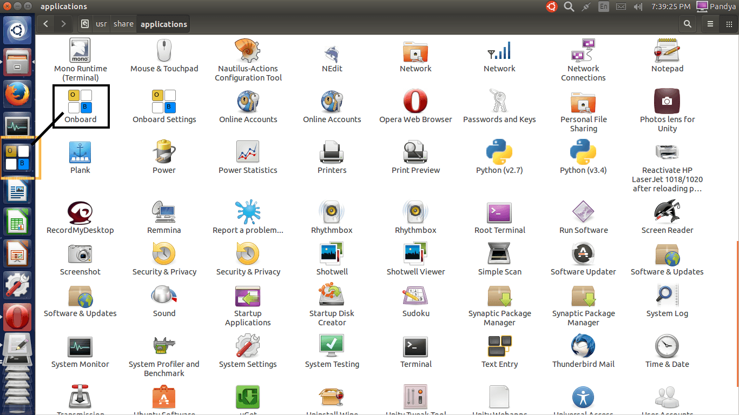Open the System Settings file icon
Screen dimensions: 739x415
coord(248,346)
